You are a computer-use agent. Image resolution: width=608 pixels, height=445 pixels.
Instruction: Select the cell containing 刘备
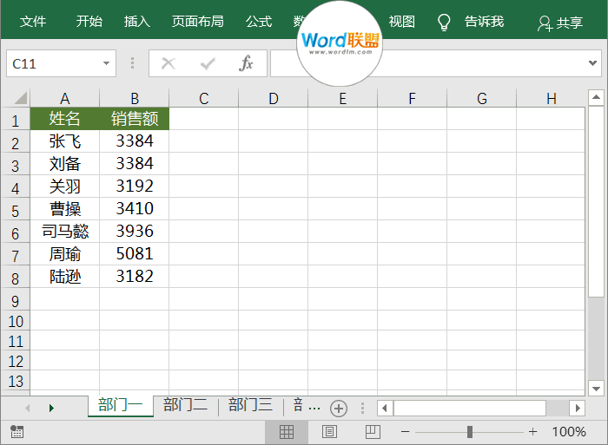65,163
